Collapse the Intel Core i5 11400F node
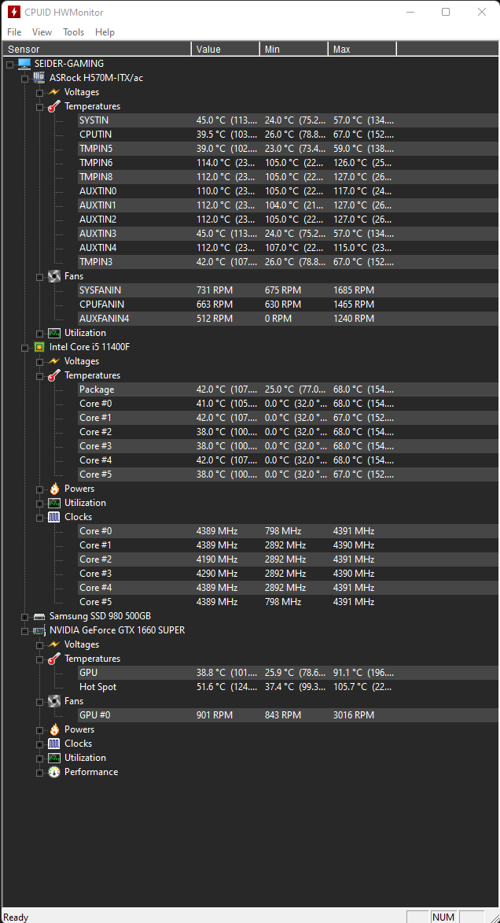 pos(24,346)
